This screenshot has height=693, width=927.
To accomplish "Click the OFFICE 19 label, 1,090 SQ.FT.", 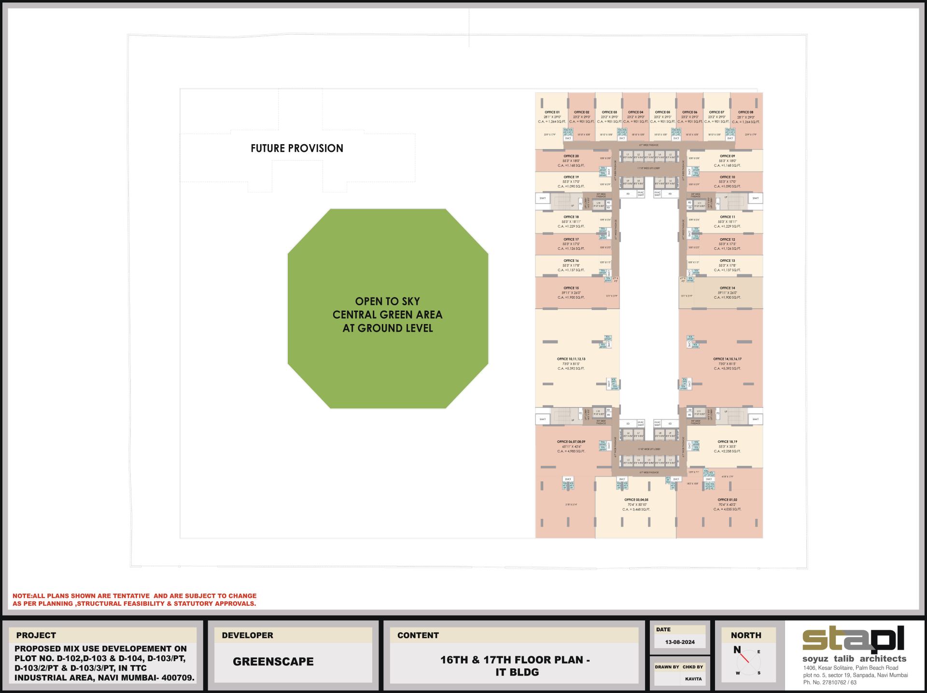I will point(571,177).
